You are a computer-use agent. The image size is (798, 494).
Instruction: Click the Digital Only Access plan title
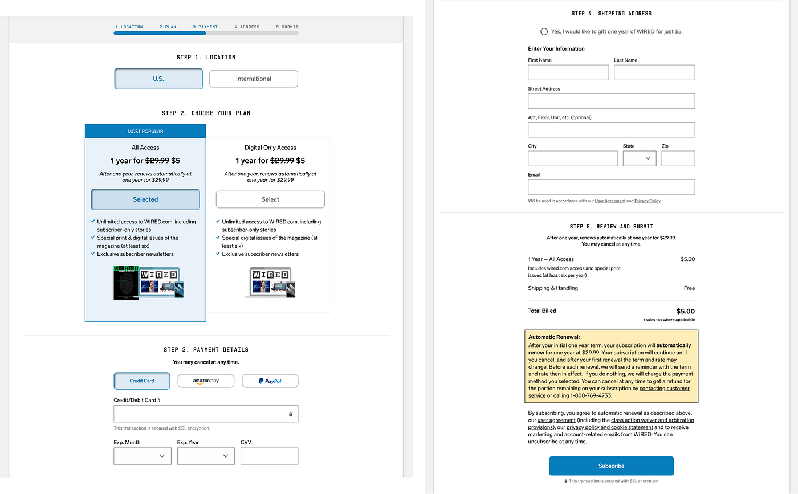(270, 148)
